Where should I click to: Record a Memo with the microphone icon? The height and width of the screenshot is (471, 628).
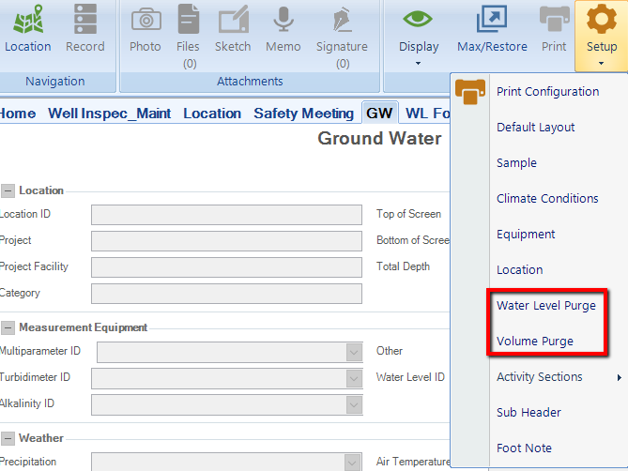[x=283, y=19]
